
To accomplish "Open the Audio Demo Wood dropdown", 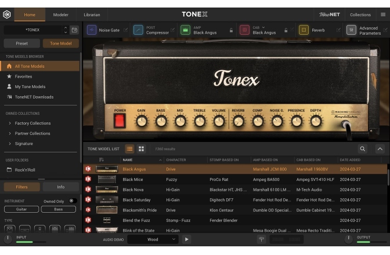I will tap(153, 239).
